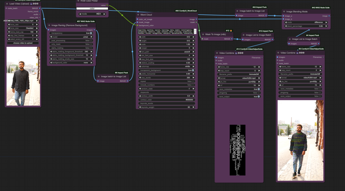This screenshot has width=345, height=191.
Task: Click IMAGE output socket of Mask To Image
Action: pyautogui.click(x=232, y=39)
